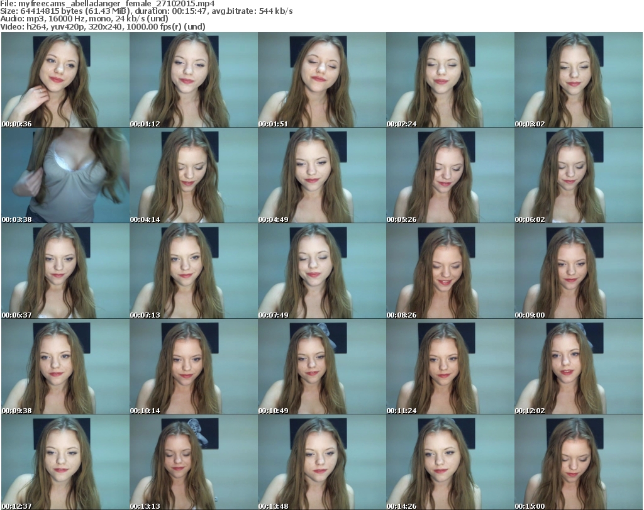Click the frame stamped 00:14:26
The image size is (644, 510).
[x=450, y=462]
